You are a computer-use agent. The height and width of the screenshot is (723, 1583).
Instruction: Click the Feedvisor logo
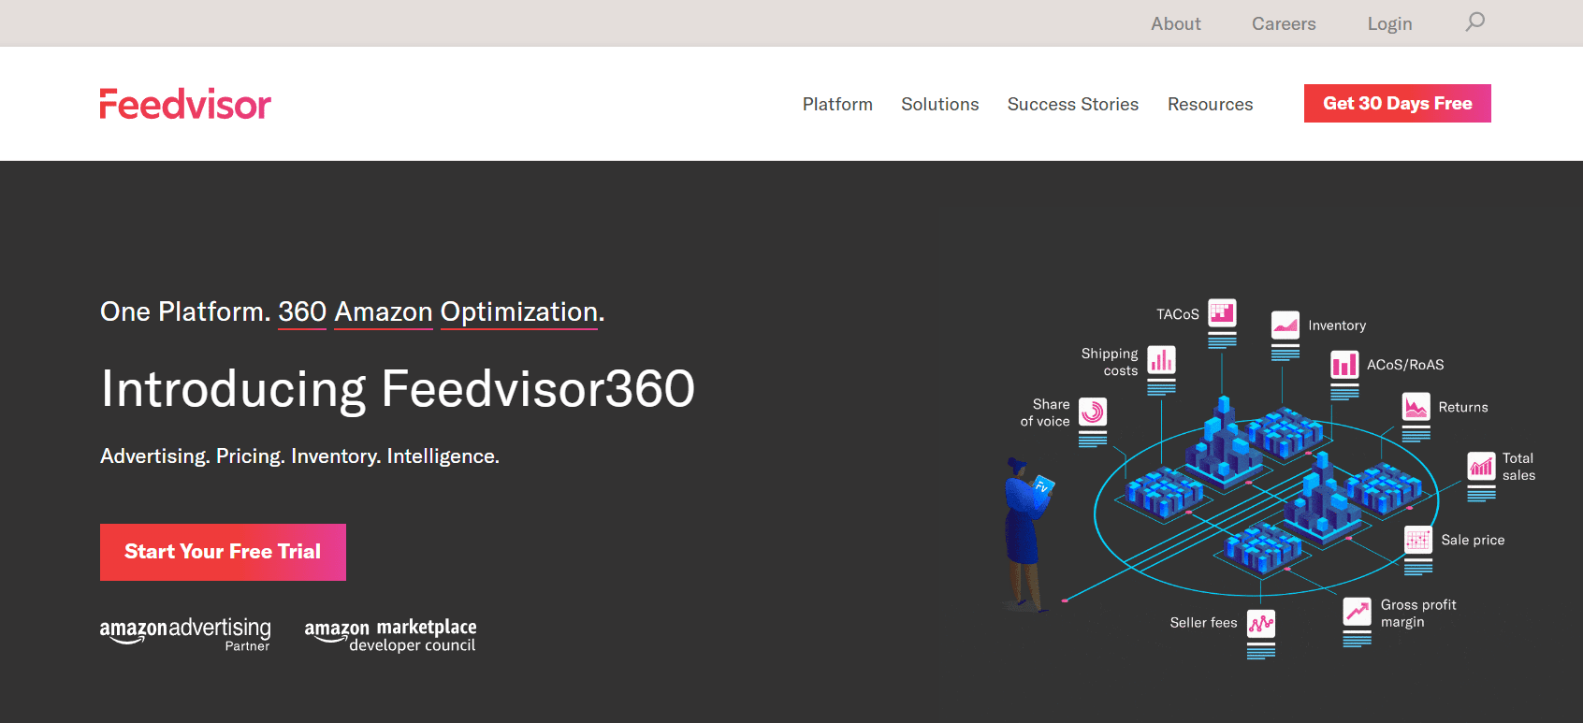185,104
